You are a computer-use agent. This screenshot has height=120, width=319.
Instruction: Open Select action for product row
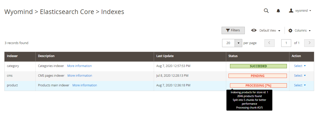pos(300,85)
